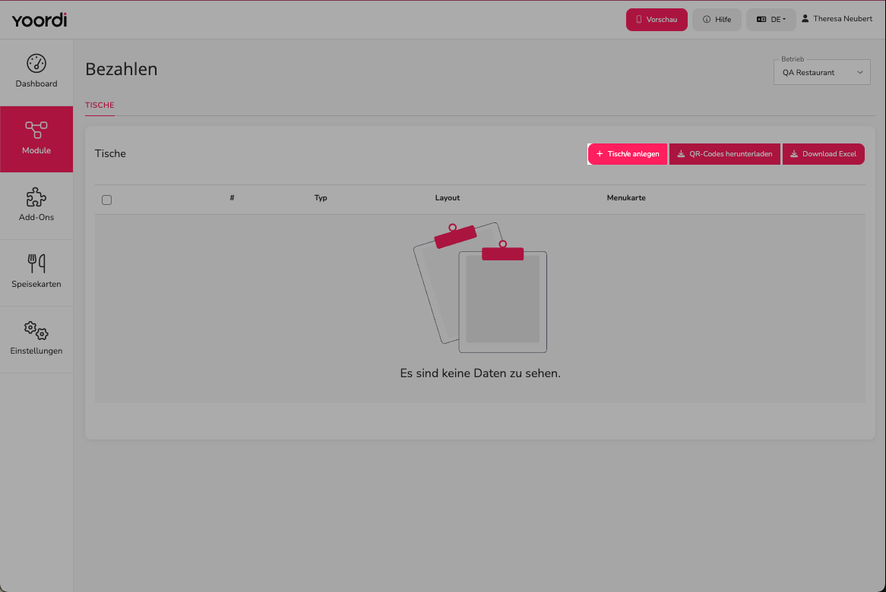Image resolution: width=886 pixels, height=592 pixels.
Task: Open Add-Ons puzzle piece icon
Action: pos(36,197)
